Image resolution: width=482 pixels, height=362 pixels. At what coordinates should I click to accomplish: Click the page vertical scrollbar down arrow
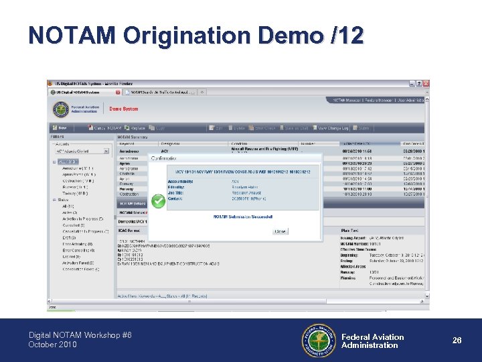pyautogui.click(x=427, y=296)
